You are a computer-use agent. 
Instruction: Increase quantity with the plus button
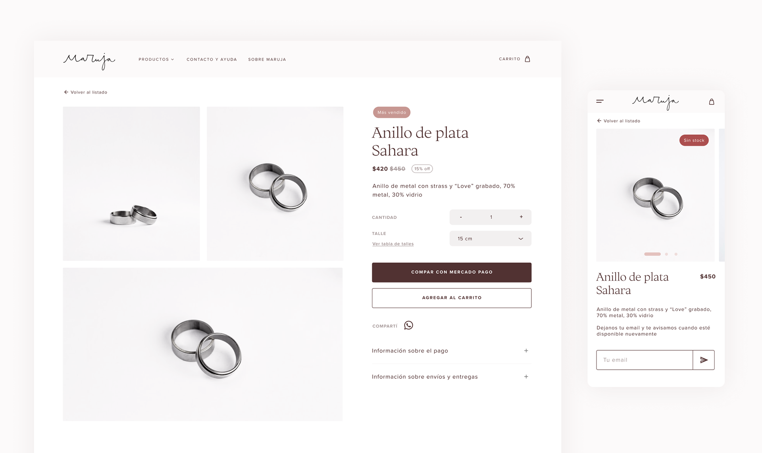(521, 217)
